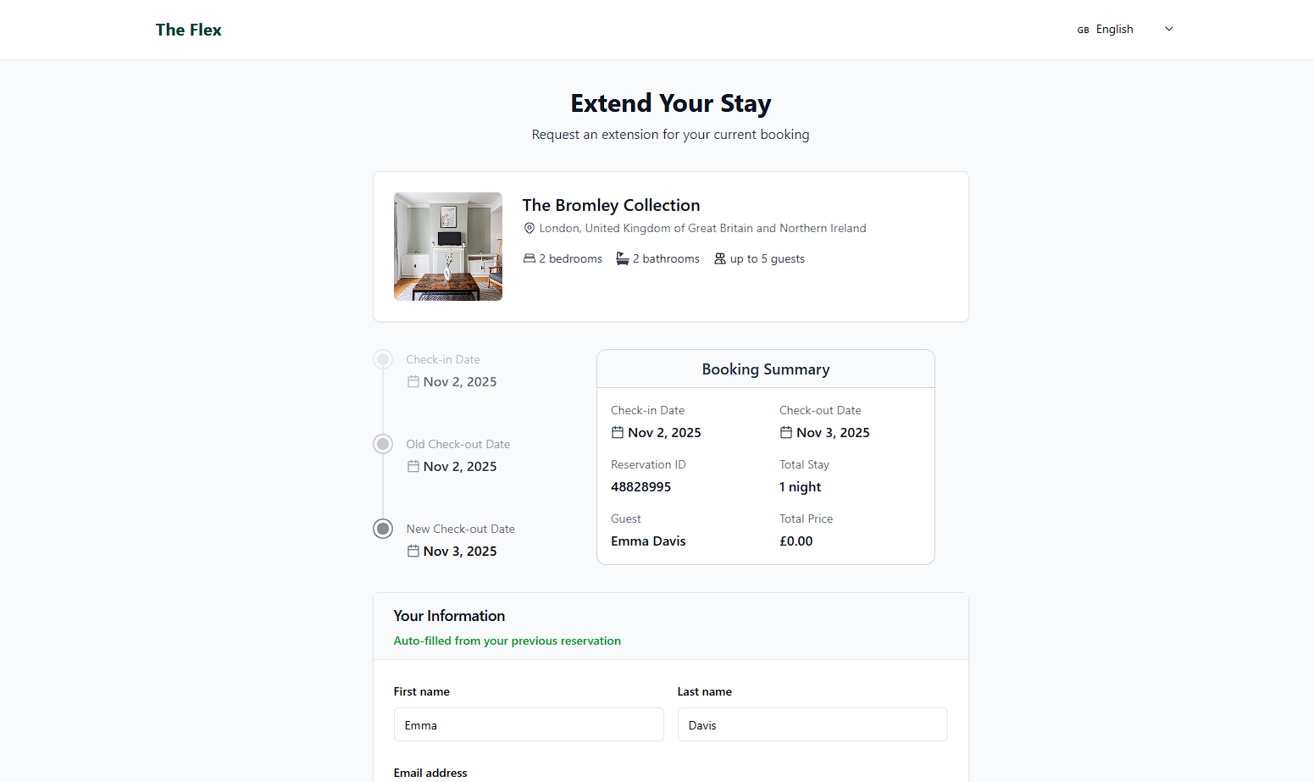Click the location pin icon near London
1314x782 pixels.
(x=529, y=227)
